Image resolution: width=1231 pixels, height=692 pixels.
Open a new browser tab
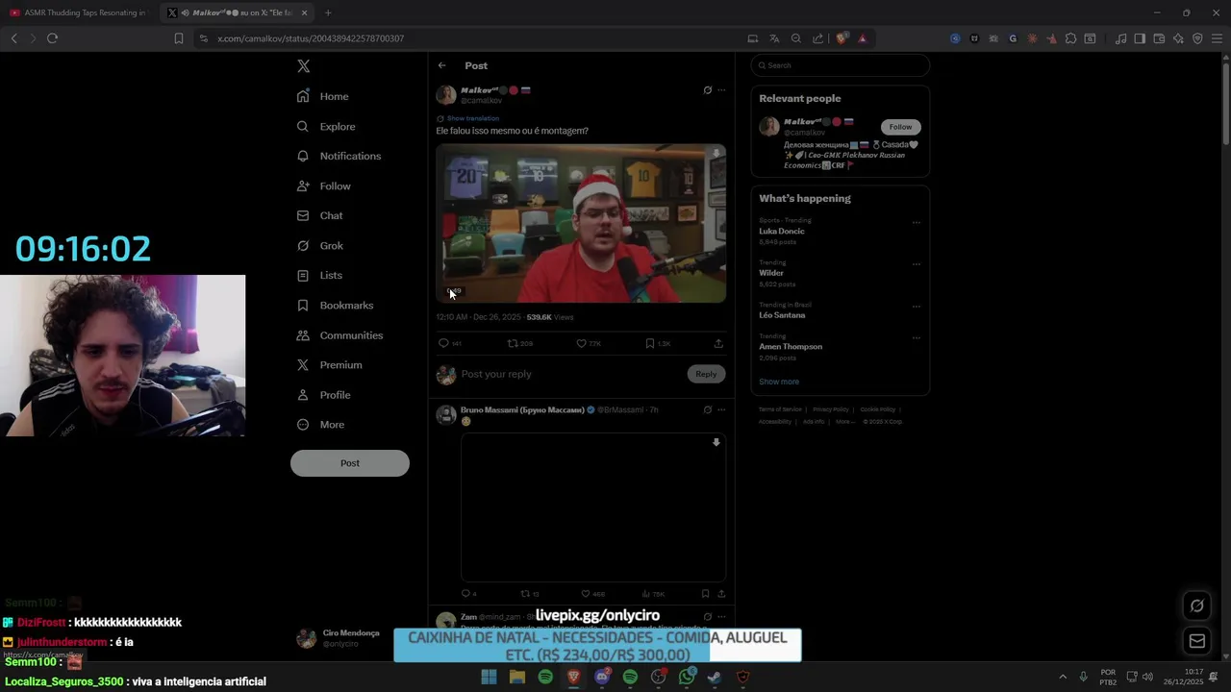click(x=328, y=12)
